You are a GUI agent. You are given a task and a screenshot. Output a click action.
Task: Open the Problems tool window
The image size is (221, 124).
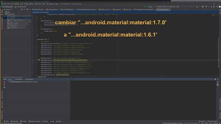click(15, 121)
